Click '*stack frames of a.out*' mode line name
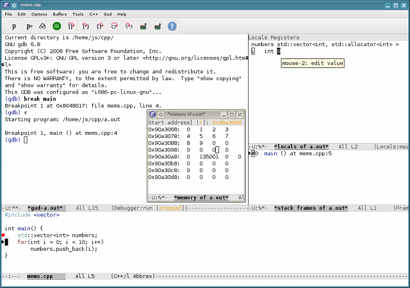Viewport: 410px width, 288px height. pyautogui.click(x=311, y=208)
